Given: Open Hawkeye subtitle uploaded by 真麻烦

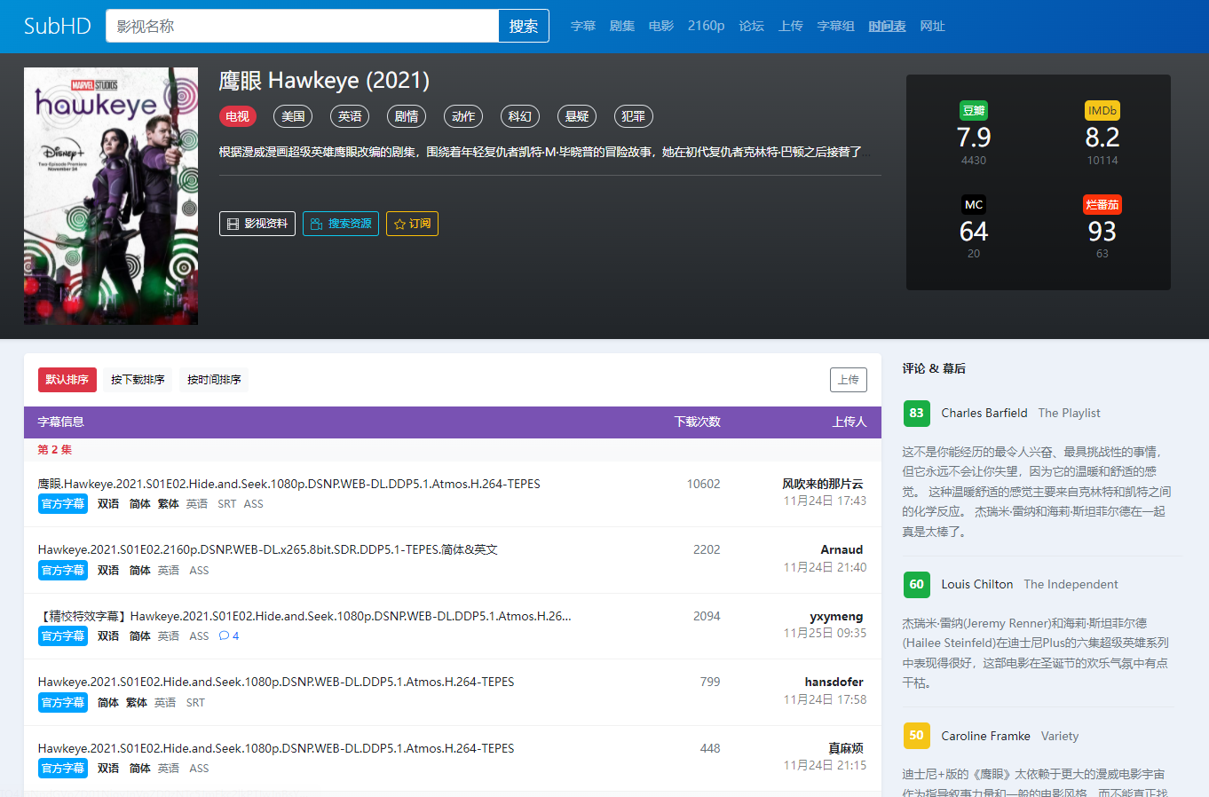Looking at the screenshot, I should pos(276,748).
